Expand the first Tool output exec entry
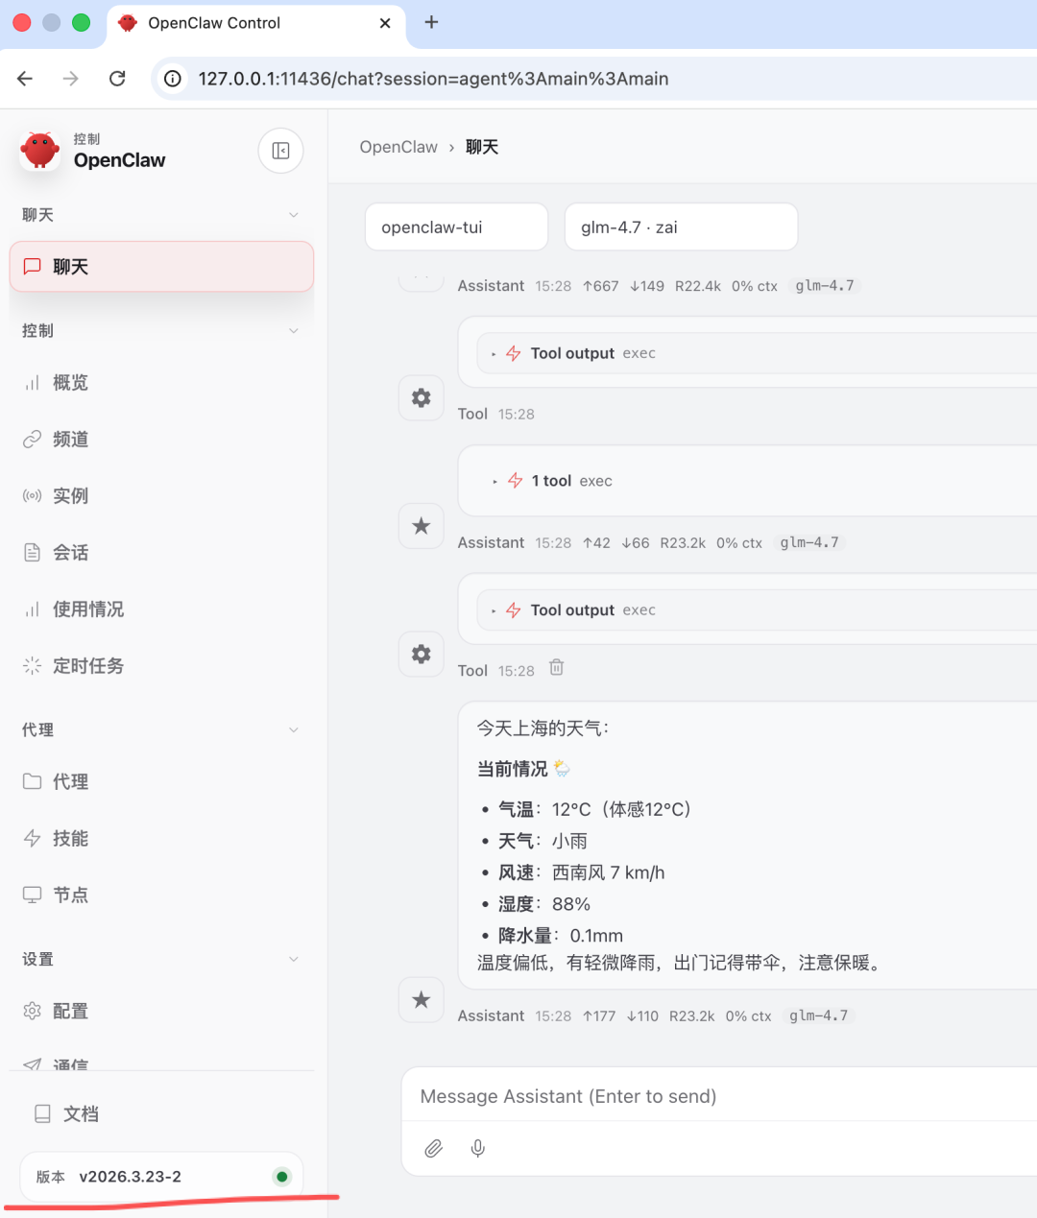This screenshot has height=1218, width=1037. (x=758, y=353)
